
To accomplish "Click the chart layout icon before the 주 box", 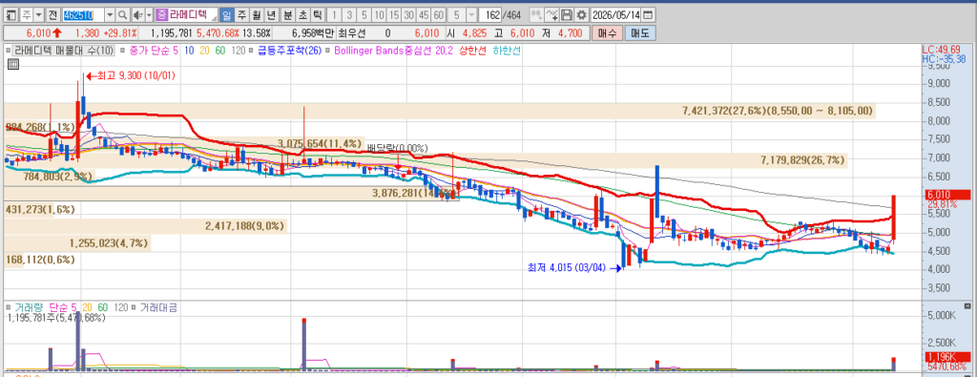I will click(10, 15).
